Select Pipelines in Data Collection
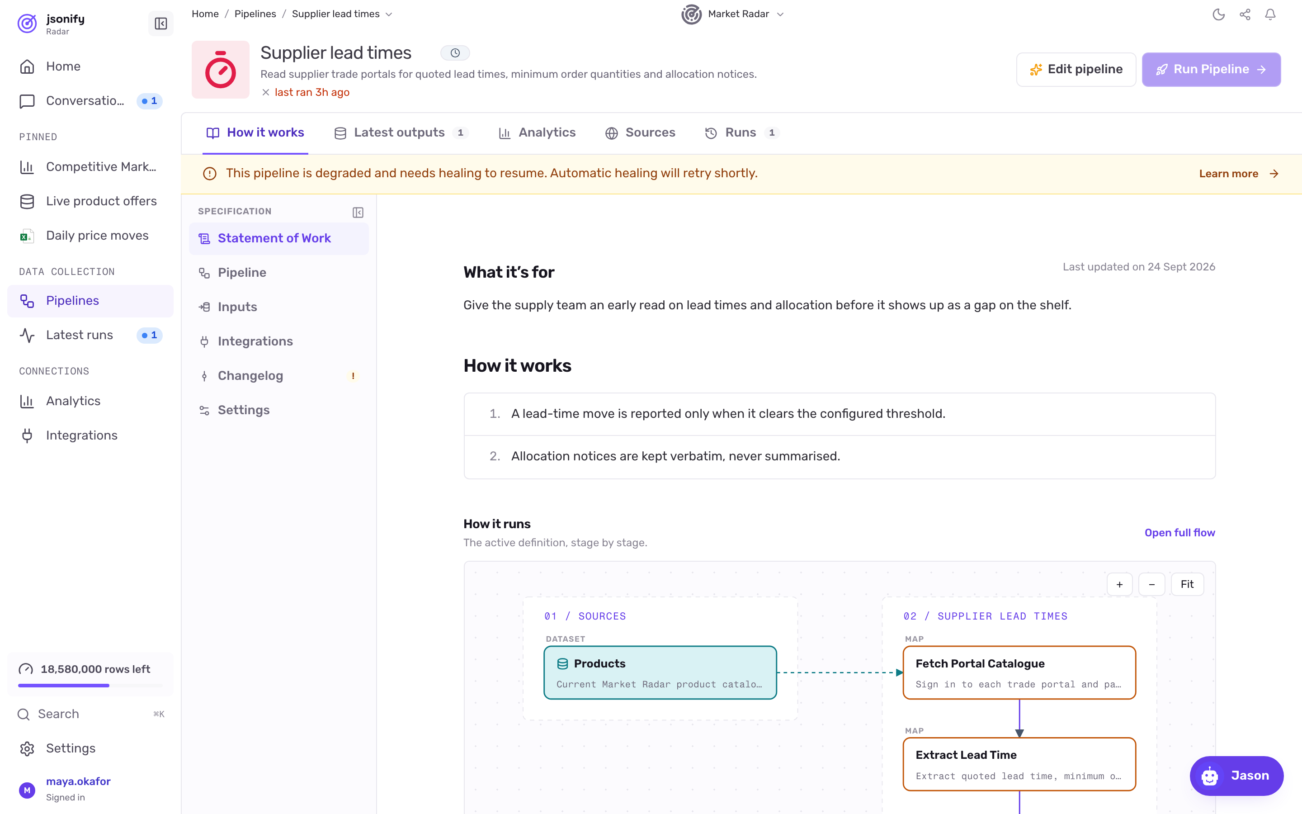This screenshot has height=814, width=1302. tap(90, 301)
